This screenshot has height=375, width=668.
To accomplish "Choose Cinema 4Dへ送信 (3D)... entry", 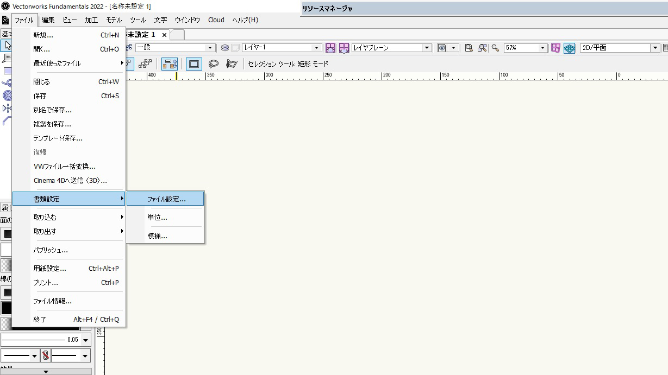I will [69, 181].
